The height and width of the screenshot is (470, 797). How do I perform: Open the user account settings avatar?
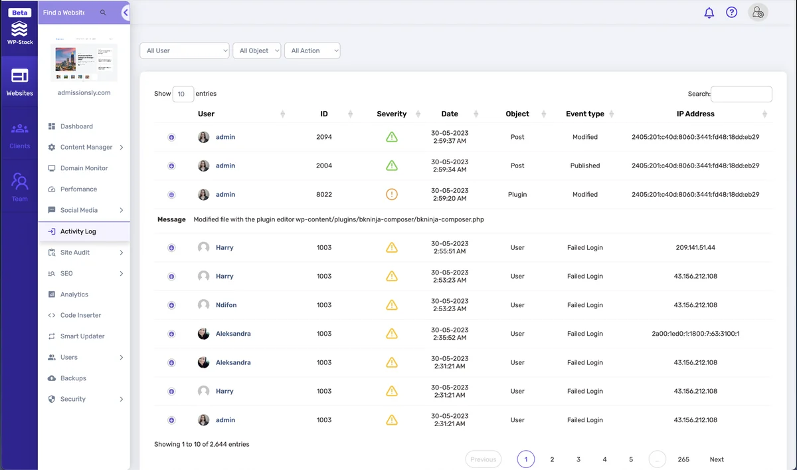pos(758,12)
